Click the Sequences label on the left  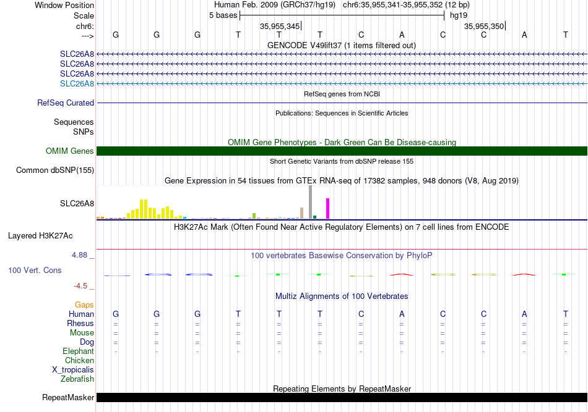pyautogui.click(x=74, y=122)
